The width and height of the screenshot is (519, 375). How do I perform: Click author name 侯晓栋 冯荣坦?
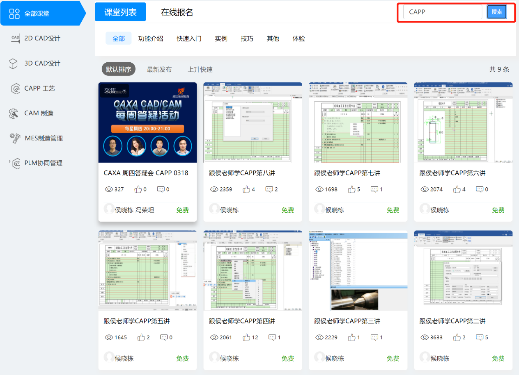pyautogui.click(x=135, y=210)
